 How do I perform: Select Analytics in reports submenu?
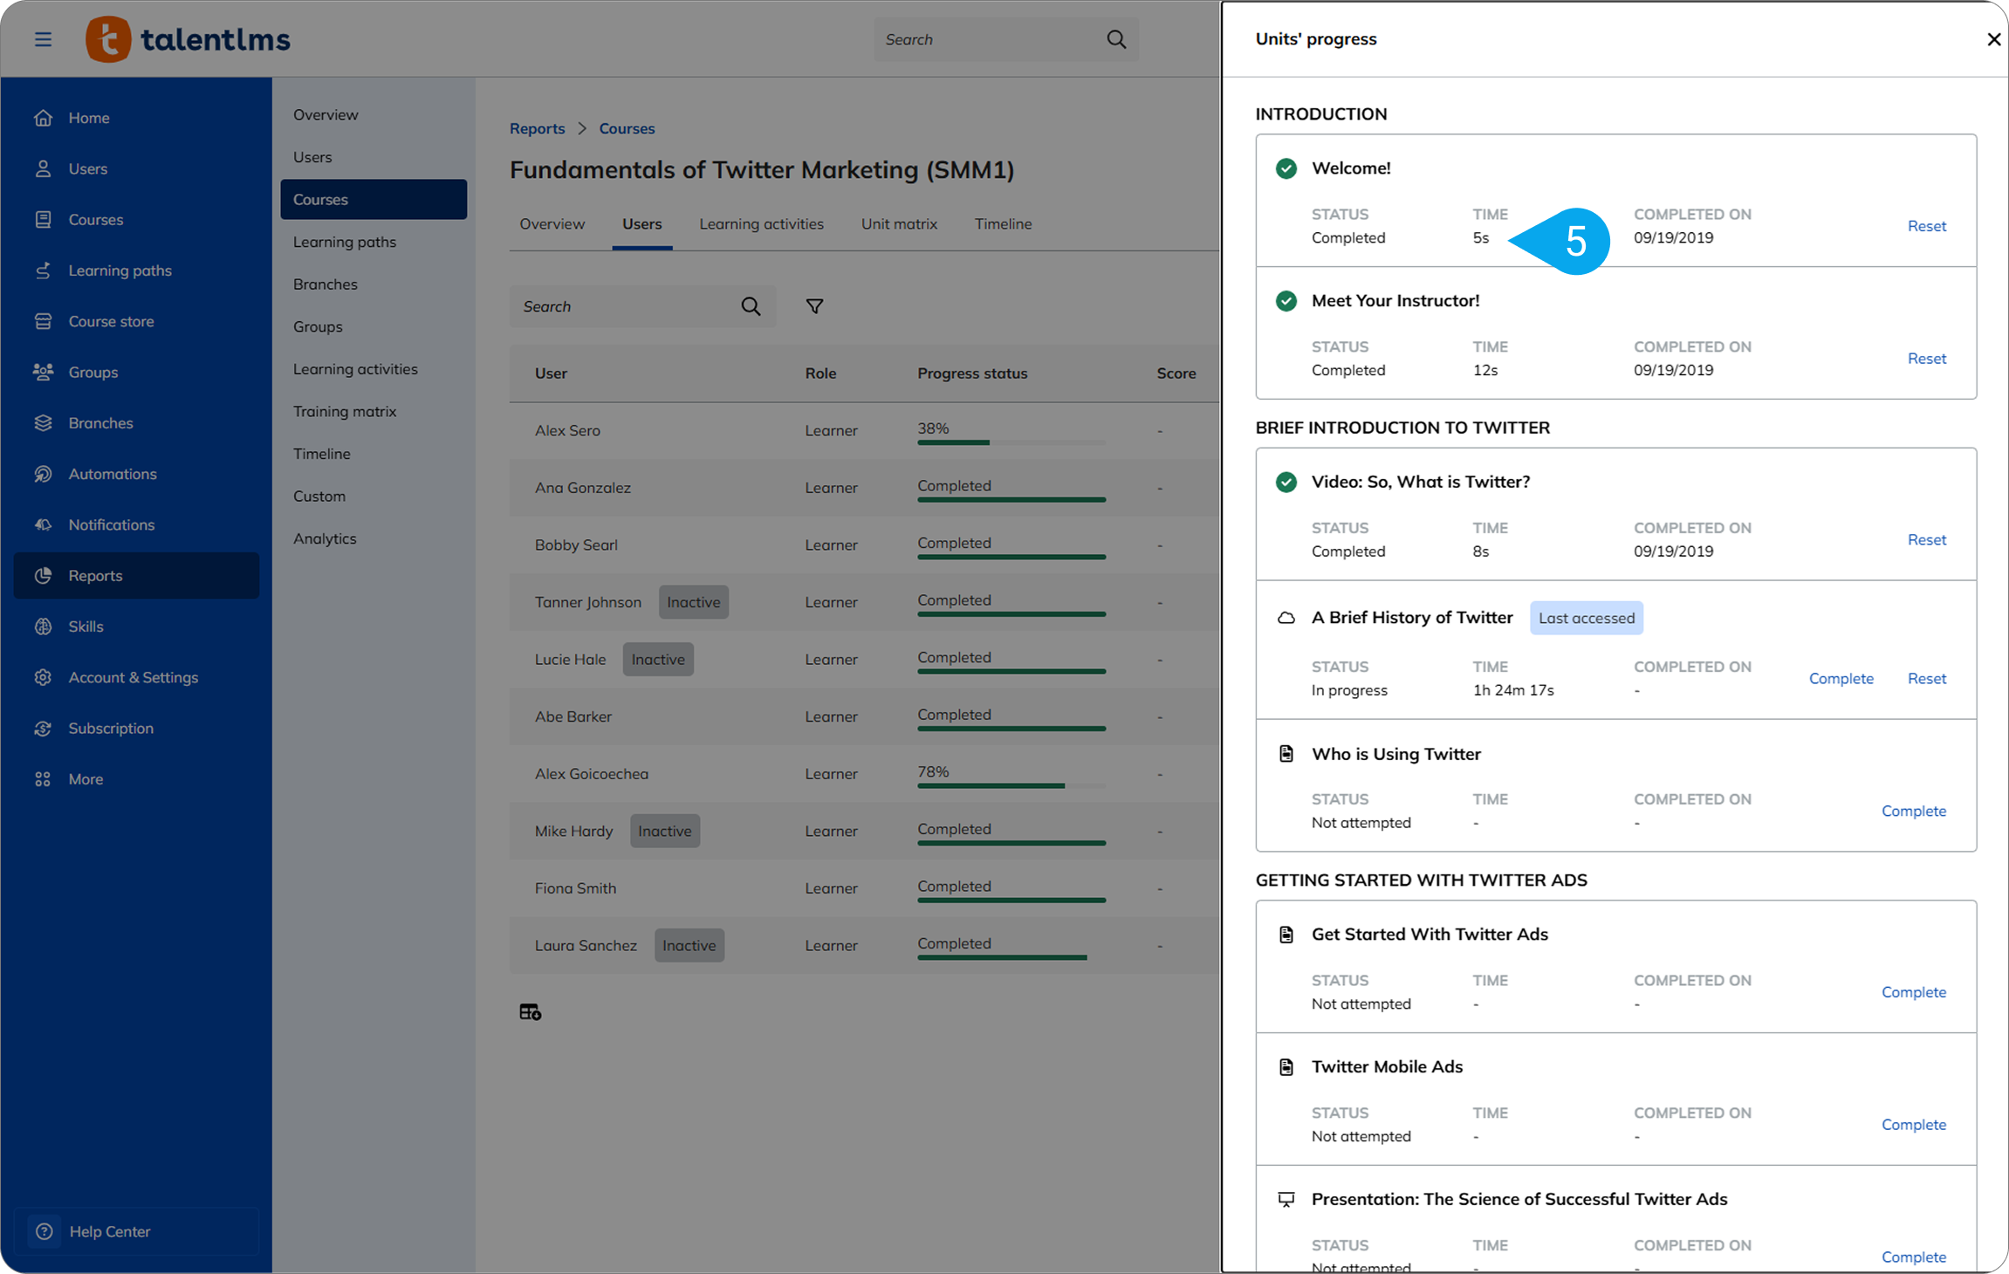click(x=325, y=538)
